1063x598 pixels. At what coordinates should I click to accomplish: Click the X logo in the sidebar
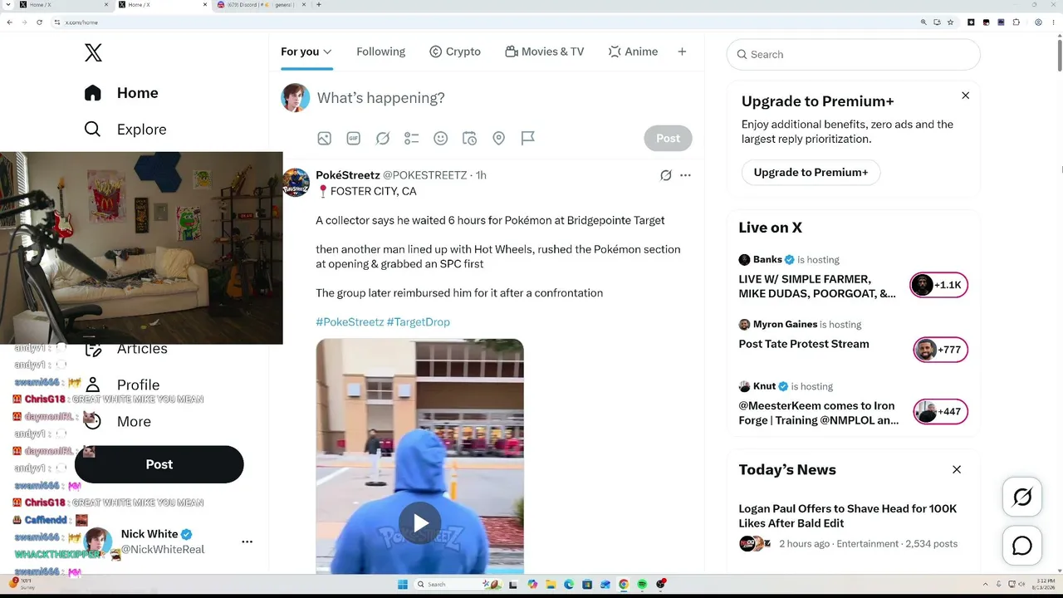pyautogui.click(x=93, y=53)
